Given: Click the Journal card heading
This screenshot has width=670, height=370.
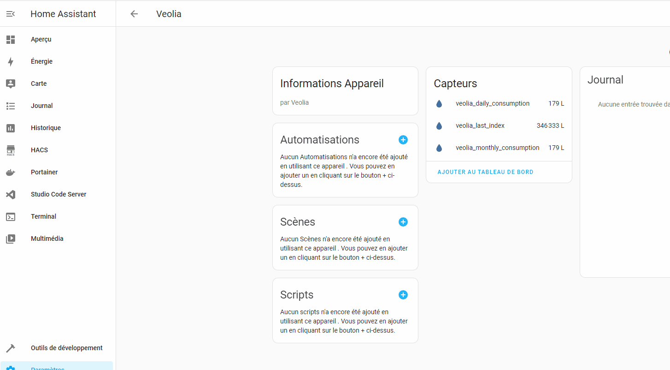Looking at the screenshot, I should 605,80.
